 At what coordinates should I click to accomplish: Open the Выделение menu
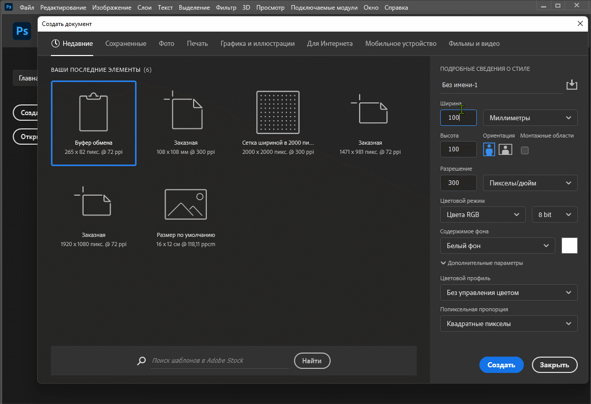tap(194, 8)
